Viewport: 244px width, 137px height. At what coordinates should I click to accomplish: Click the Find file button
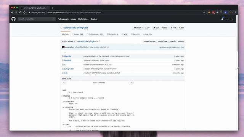point(172,41)
